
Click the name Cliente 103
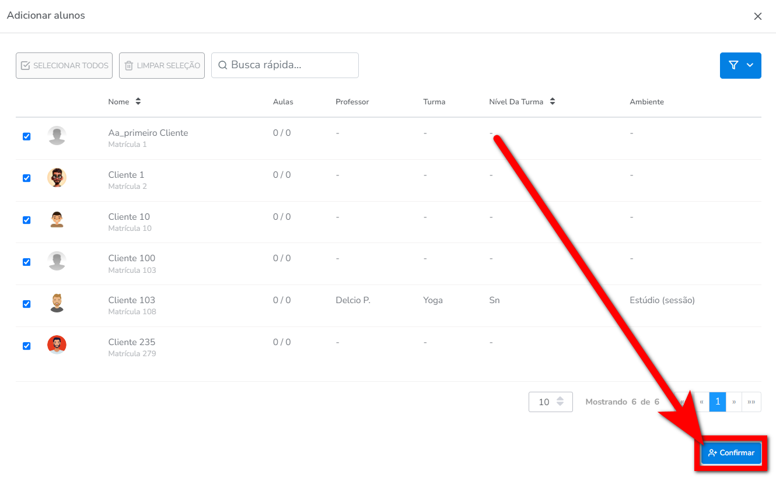pyautogui.click(x=132, y=300)
